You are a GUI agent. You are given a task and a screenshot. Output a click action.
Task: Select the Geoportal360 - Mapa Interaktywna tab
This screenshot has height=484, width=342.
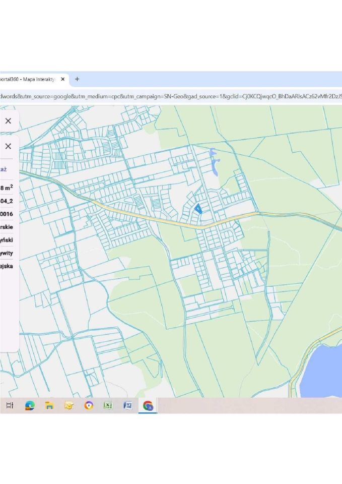(x=28, y=79)
